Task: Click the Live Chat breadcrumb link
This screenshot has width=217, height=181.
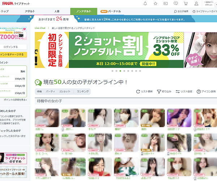Action: [40, 28]
